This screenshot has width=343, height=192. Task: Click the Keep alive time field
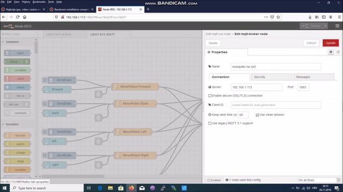point(243,115)
